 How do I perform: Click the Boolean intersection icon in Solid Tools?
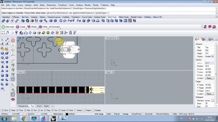pos(12,21)
